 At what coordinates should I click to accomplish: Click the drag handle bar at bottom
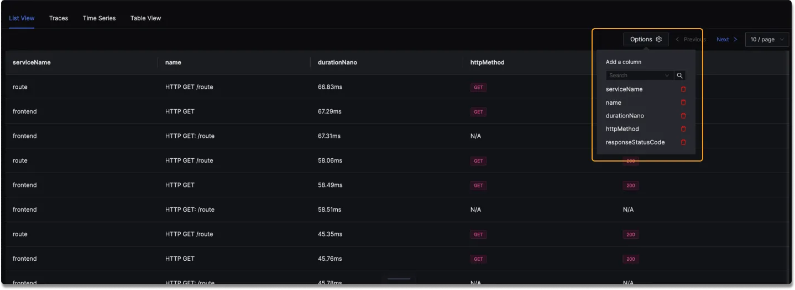pos(399,279)
